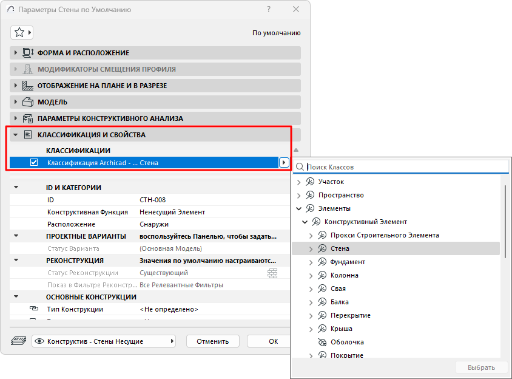Viewport: 512px width, 379px height.
Task: Click the eye icon in layer selector
Action: 39,341
